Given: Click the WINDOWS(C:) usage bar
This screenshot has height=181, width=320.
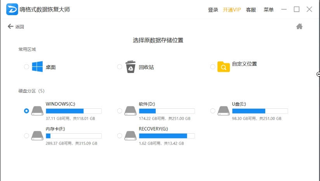Looking at the screenshot, I should coord(74,111).
